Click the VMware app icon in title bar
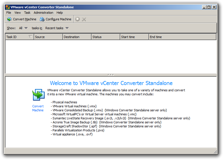The height and width of the screenshot is (160, 223). (8, 7)
